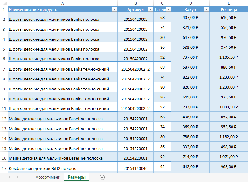248x182 pixels.
Task: Select row 1 header
Action: point(4,9)
